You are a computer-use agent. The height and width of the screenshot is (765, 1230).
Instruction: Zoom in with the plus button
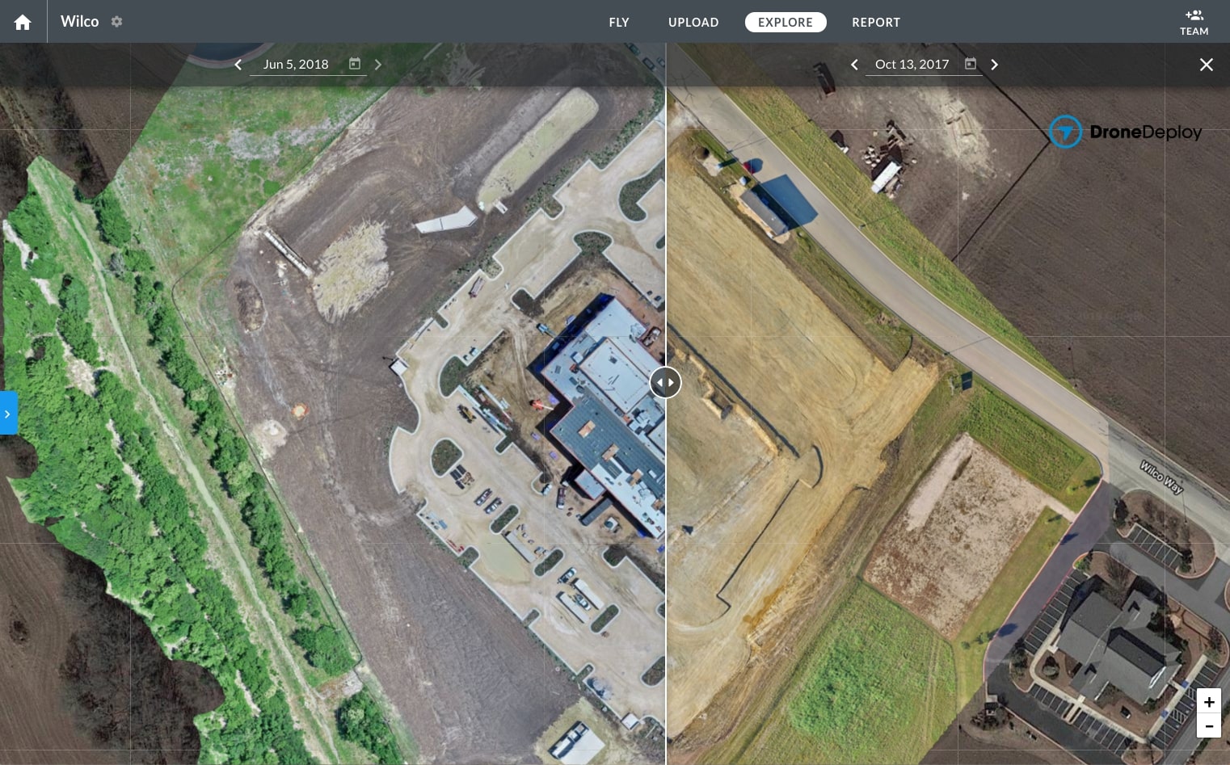1209,702
